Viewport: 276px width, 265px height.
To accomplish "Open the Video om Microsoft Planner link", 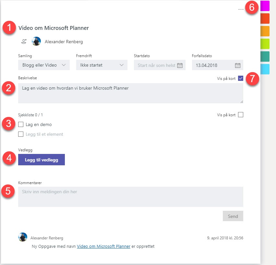I will point(103,246).
